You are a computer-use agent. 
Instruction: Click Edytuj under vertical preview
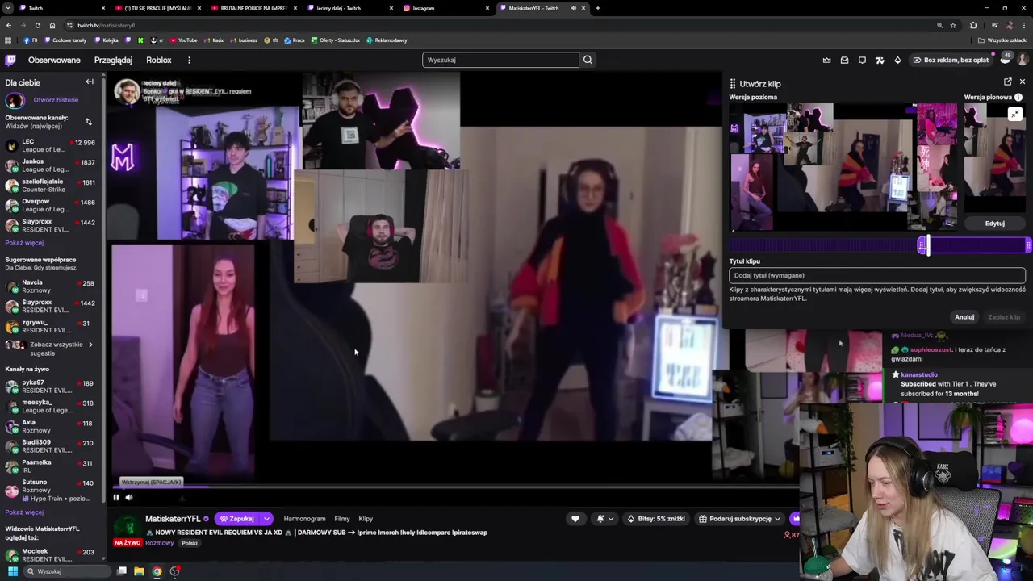pyautogui.click(x=995, y=224)
